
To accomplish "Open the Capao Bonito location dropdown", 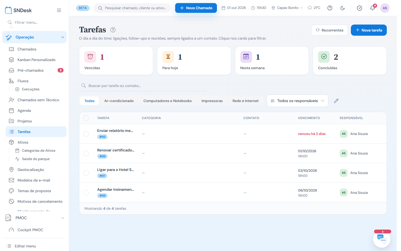I will coord(287,8).
